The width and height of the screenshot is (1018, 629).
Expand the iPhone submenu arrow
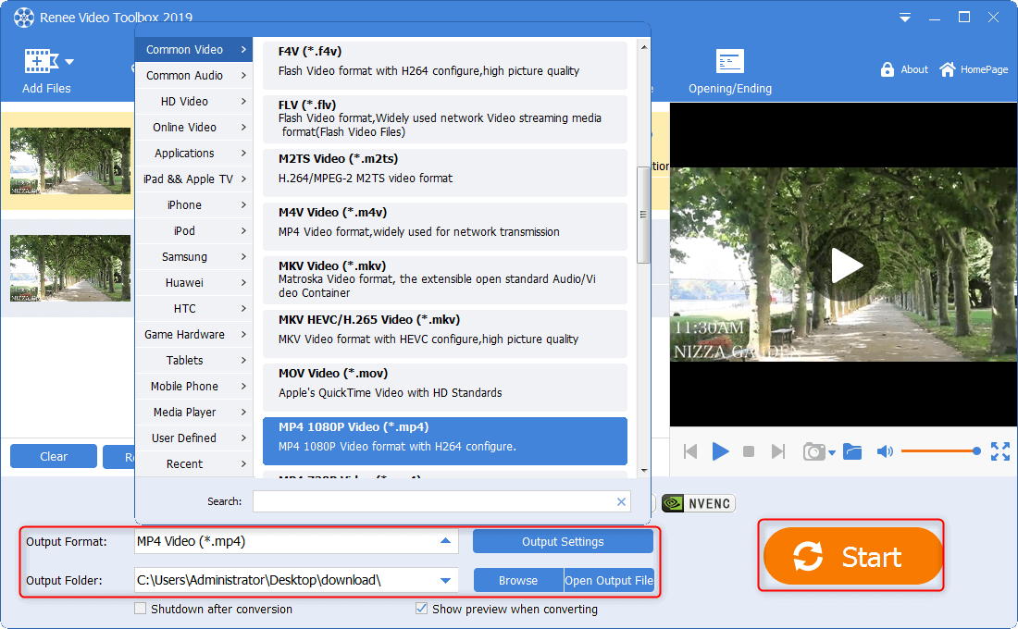(243, 205)
